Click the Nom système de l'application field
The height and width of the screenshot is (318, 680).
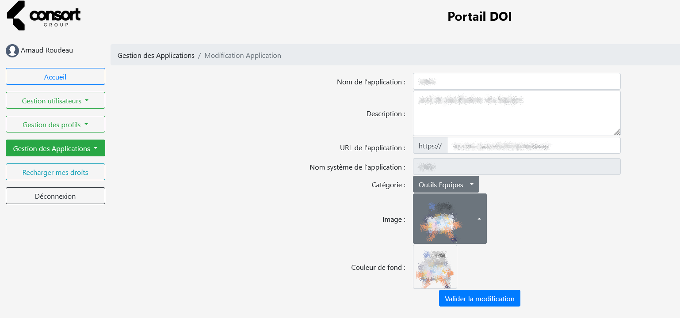pos(516,167)
